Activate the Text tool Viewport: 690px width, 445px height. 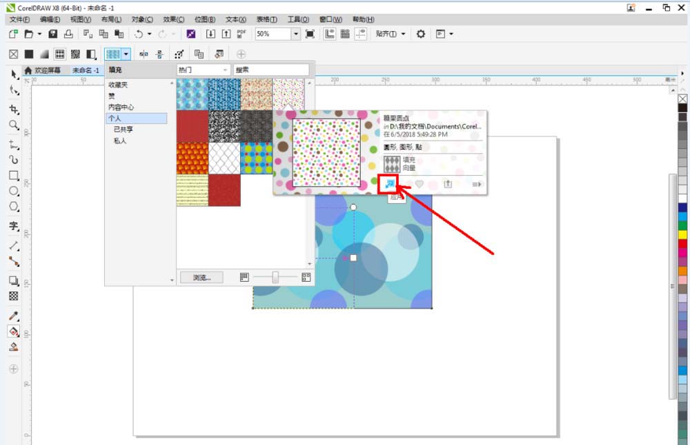click(x=13, y=226)
